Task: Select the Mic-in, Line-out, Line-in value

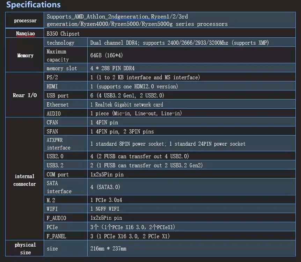Action: click(x=136, y=113)
